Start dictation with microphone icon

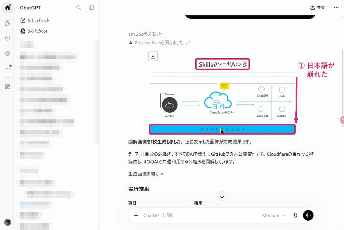(295, 216)
